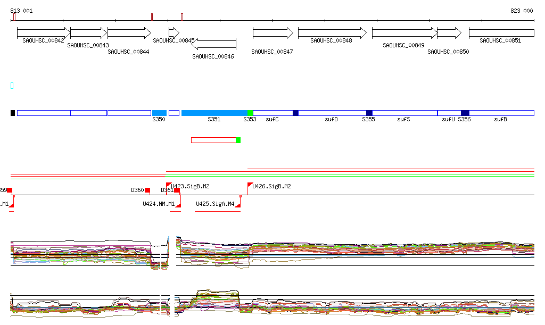This screenshot has height=325, width=545.
Task: Select the SAOUHSC_00843 gene arrow
Action: [x=89, y=33]
